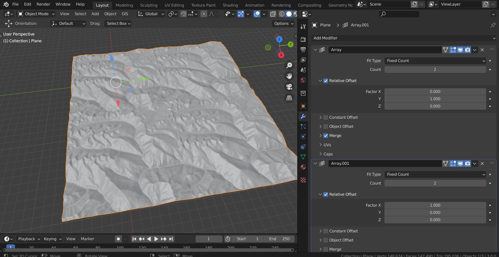The height and width of the screenshot is (257, 499).
Task: Remove the Array modifier with X
Action: coord(482,50)
